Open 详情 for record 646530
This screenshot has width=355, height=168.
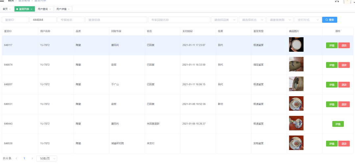pyautogui.click(x=332, y=144)
